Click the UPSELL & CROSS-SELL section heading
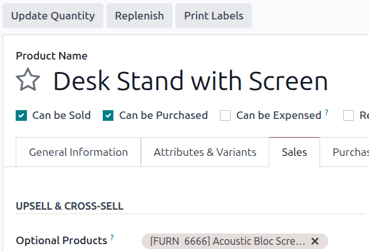This screenshot has height=251, width=369. tap(70, 206)
